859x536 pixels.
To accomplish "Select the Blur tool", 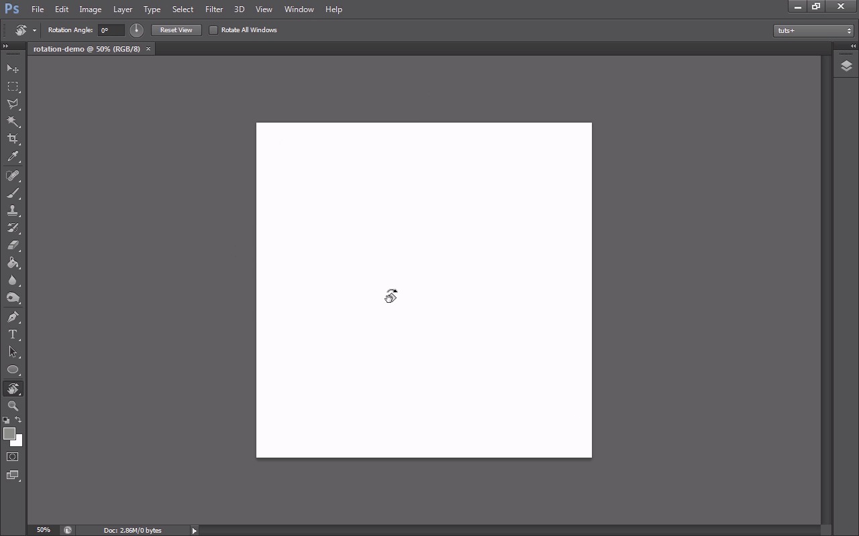I will click(x=13, y=280).
